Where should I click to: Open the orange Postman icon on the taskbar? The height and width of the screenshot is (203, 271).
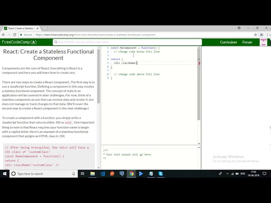point(112,174)
